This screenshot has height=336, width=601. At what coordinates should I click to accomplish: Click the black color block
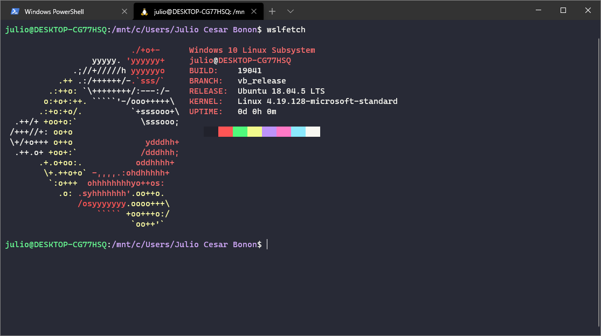(x=211, y=131)
